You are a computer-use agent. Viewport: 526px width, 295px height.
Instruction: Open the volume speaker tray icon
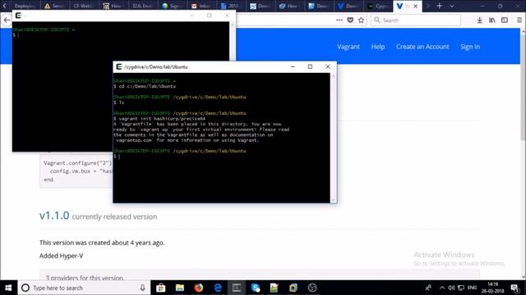[x=451, y=288]
